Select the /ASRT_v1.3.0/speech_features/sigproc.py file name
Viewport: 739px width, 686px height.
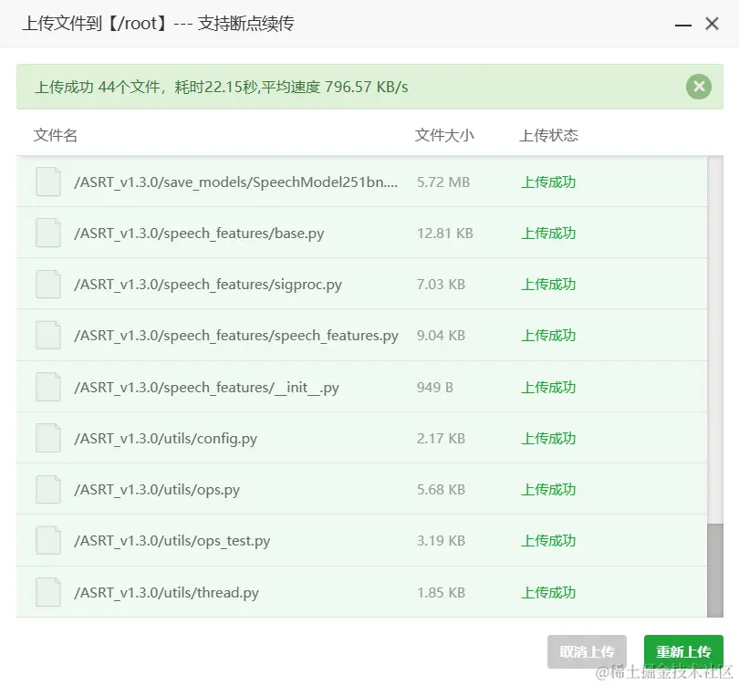click(208, 285)
